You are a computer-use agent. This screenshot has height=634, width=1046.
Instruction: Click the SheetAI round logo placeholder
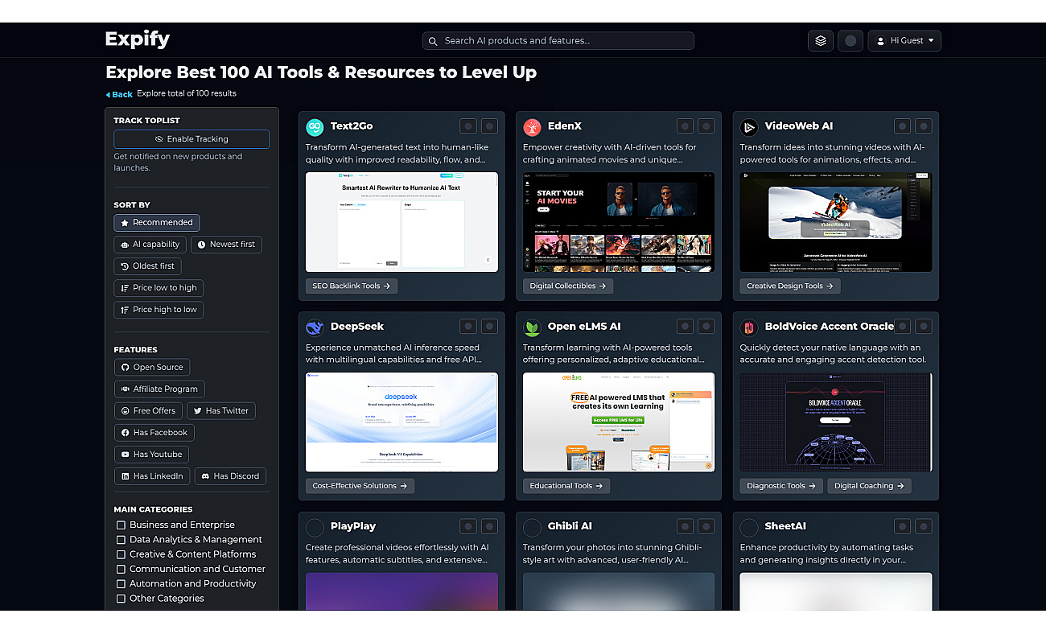tap(749, 527)
